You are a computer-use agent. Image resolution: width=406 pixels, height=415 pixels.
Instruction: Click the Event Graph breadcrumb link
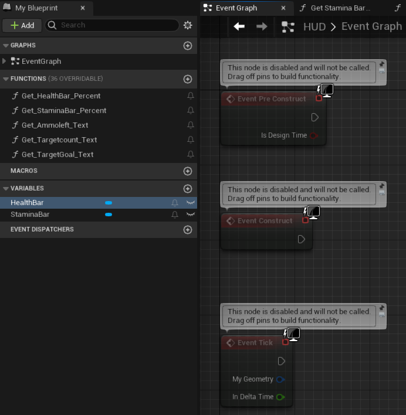(371, 26)
